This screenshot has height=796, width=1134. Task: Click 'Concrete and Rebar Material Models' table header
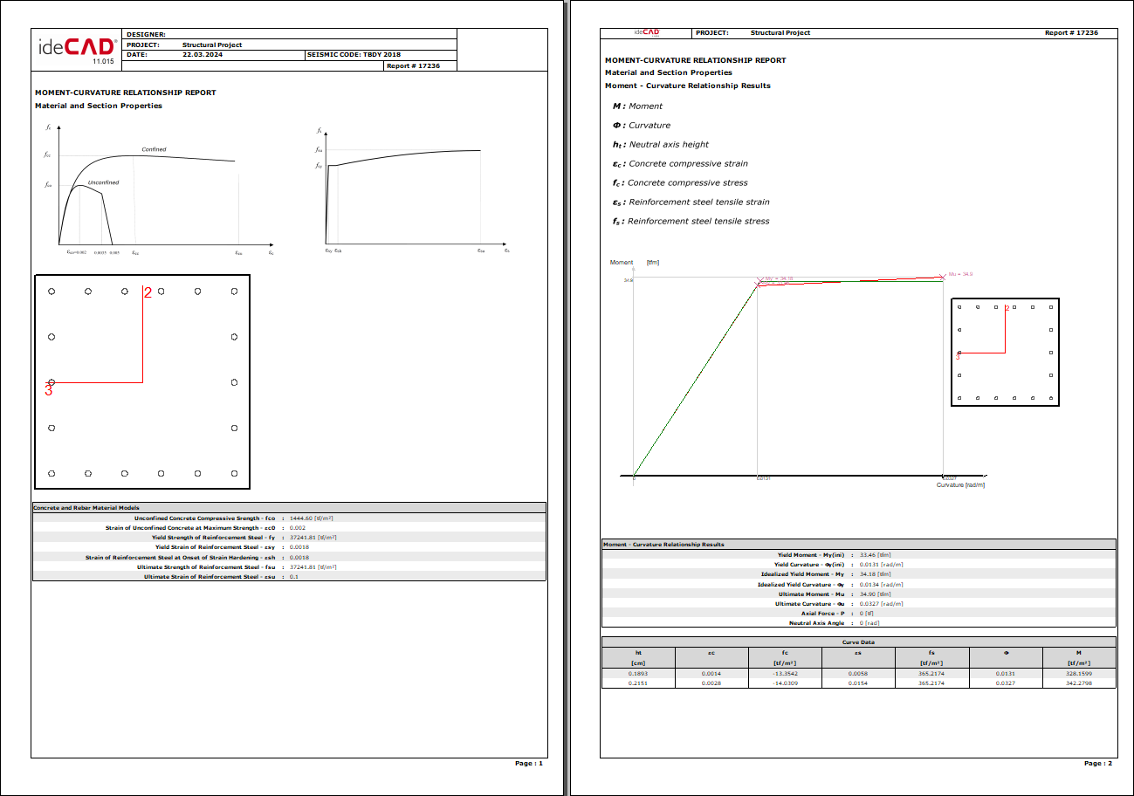click(x=289, y=507)
